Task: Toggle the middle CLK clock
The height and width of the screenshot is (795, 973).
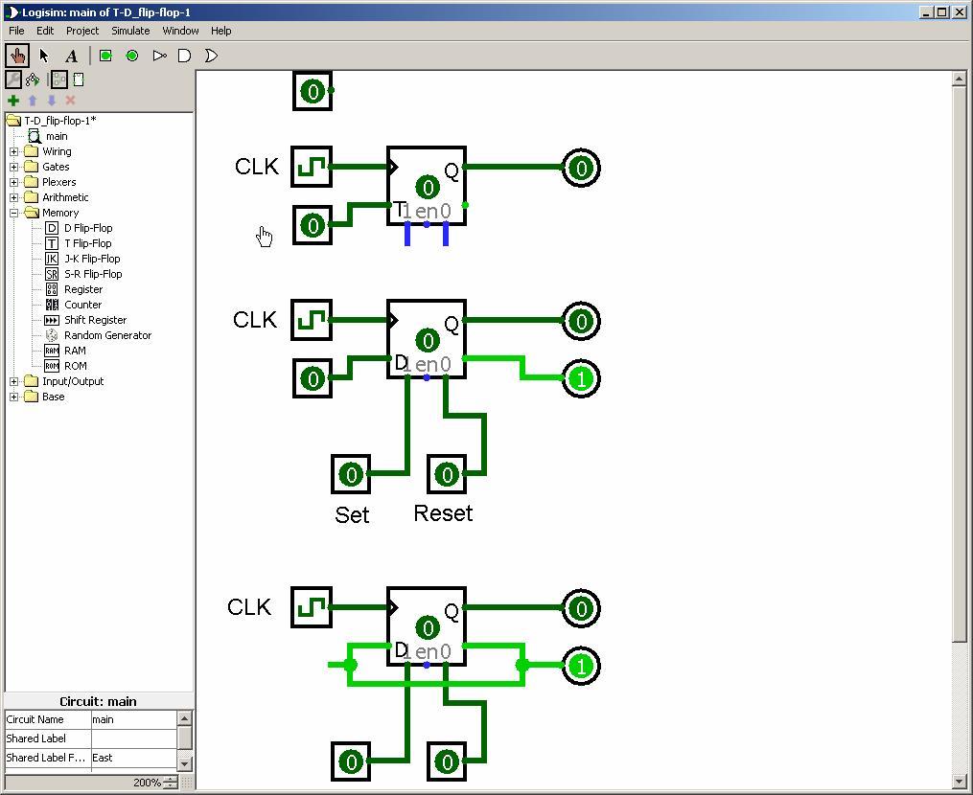Action: click(312, 320)
